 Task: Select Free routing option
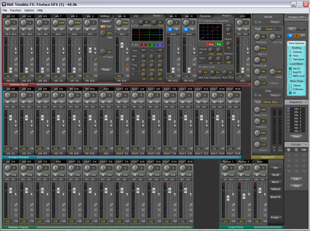coord(290,56)
